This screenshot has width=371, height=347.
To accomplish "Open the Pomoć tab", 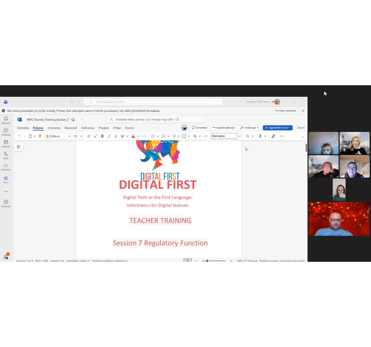I will point(130,128).
